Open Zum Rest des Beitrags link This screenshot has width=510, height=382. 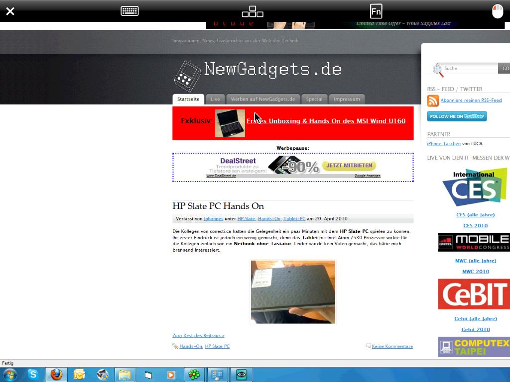tap(198, 336)
